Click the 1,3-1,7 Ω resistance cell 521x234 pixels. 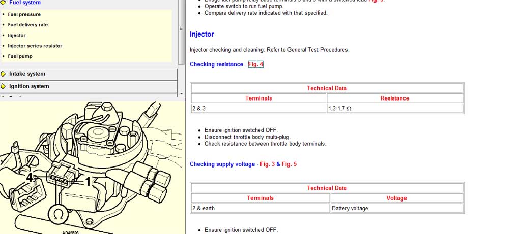point(395,109)
